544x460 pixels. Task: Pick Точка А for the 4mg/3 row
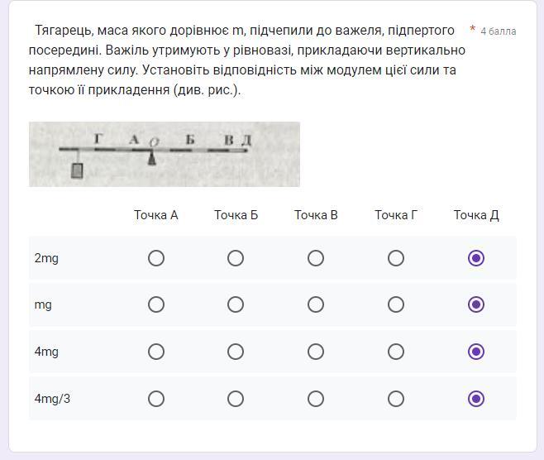click(x=156, y=399)
